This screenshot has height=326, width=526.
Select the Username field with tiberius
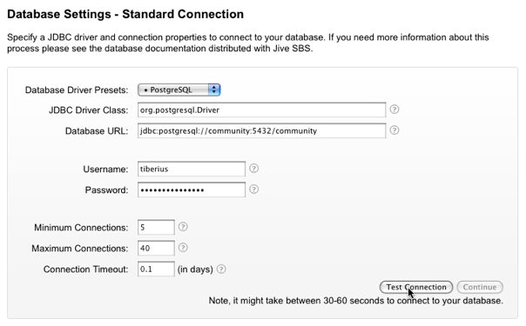(x=192, y=169)
